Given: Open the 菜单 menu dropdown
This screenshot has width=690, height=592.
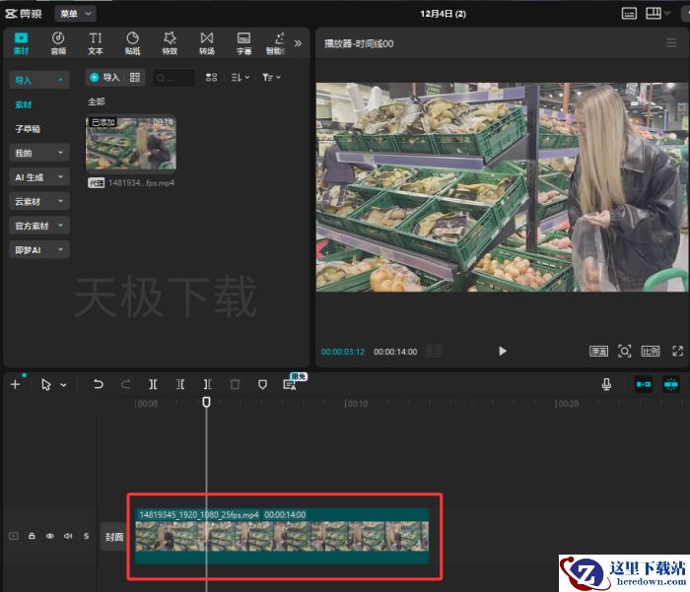Looking at the screenshot, I should (75, 14).
